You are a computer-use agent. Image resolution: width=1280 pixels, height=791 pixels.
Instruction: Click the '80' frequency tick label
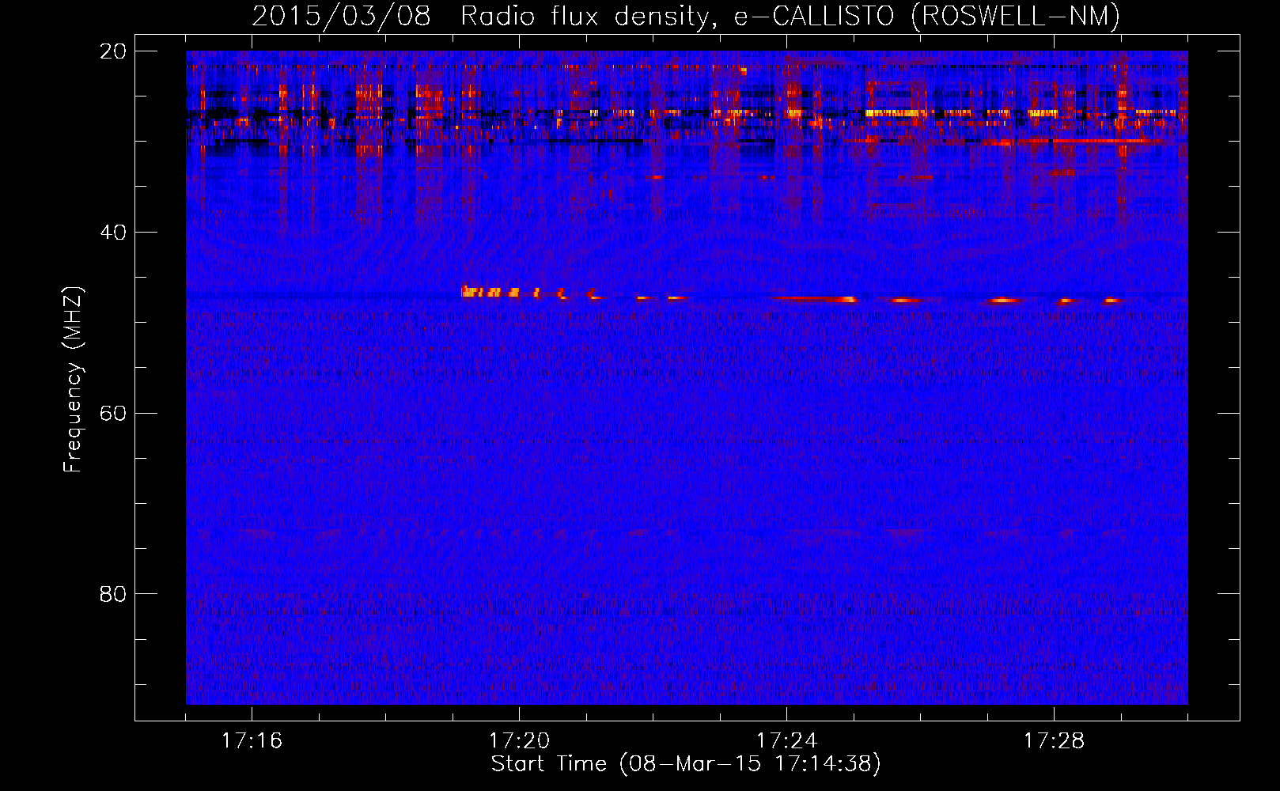[x=113, y=594]
